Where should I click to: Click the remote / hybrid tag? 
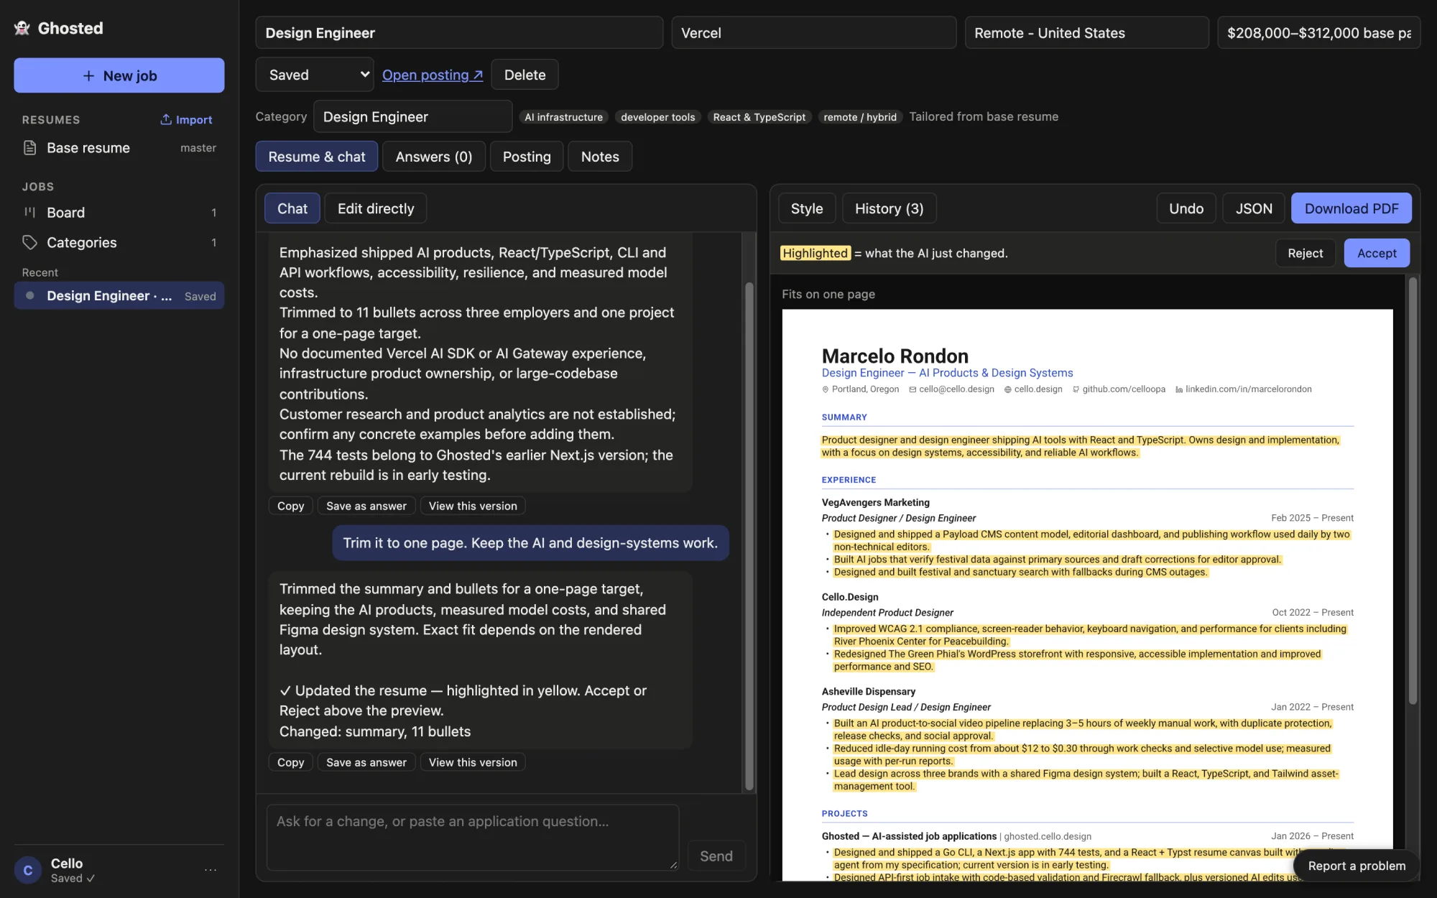[860, 117]
